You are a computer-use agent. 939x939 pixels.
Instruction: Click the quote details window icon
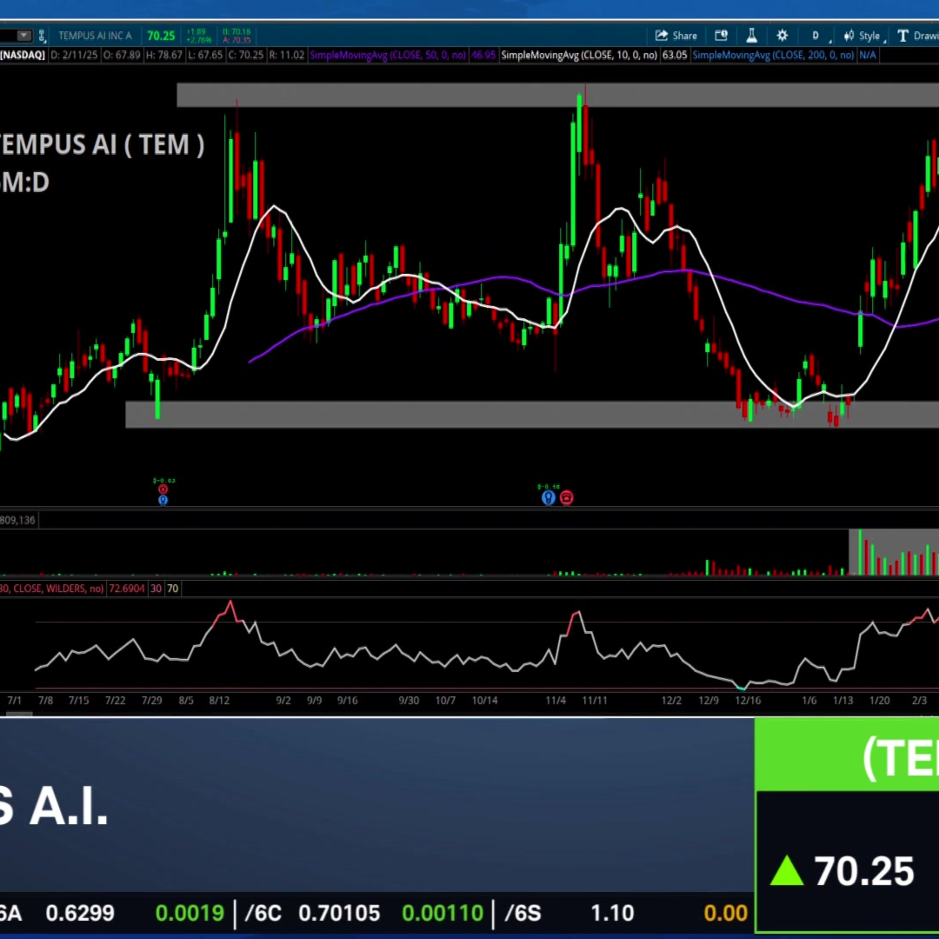[721, 35]
